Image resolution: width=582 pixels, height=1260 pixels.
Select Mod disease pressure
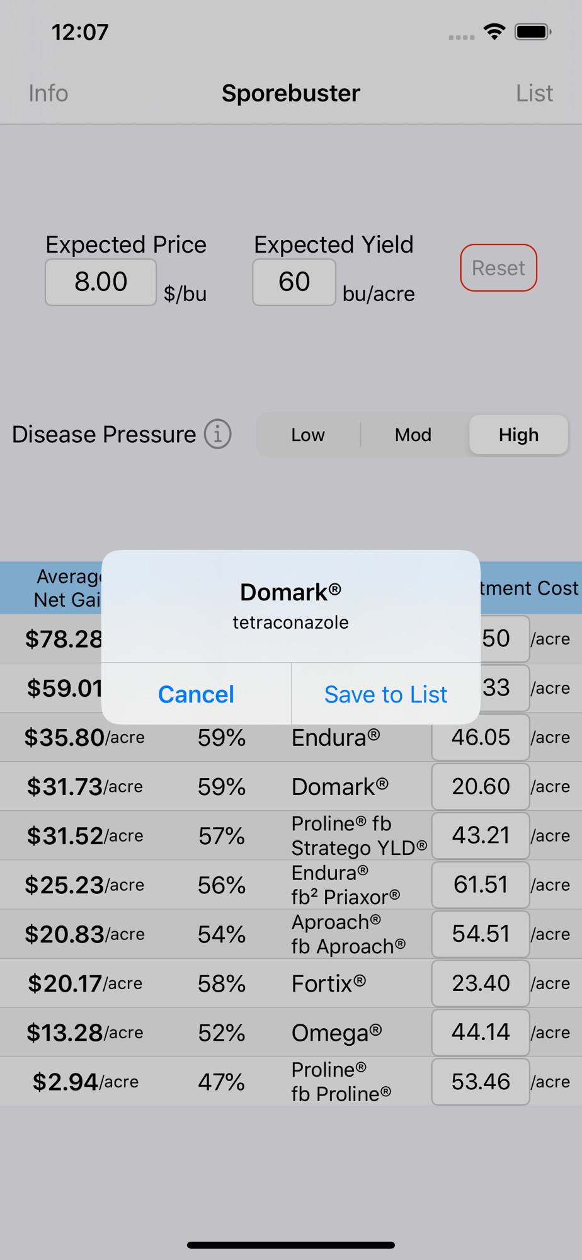pos(413,435)
